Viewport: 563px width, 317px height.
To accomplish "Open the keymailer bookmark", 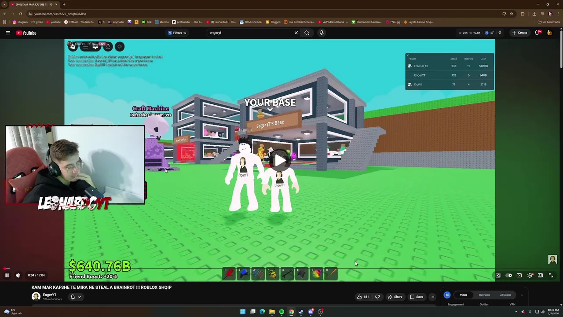I will [116, 22].
